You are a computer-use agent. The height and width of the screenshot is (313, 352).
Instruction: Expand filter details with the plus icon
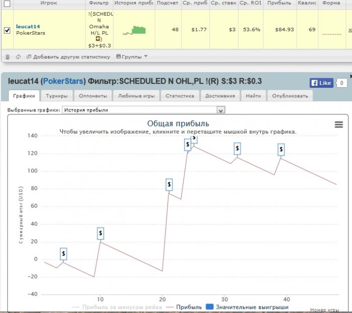pos(99,38)
